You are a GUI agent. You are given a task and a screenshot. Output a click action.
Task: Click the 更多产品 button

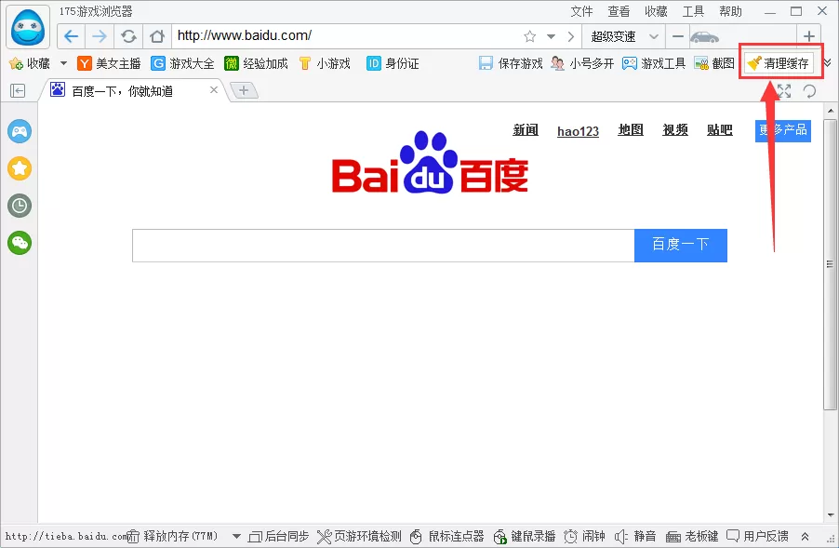point(783,130)
